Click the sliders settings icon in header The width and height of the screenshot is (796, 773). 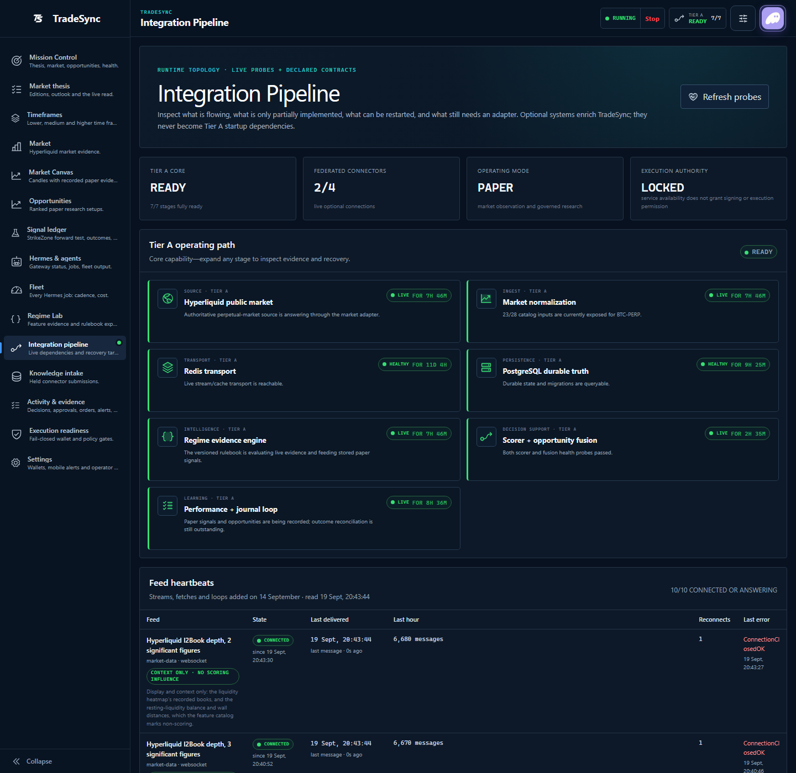click(743, 18)
